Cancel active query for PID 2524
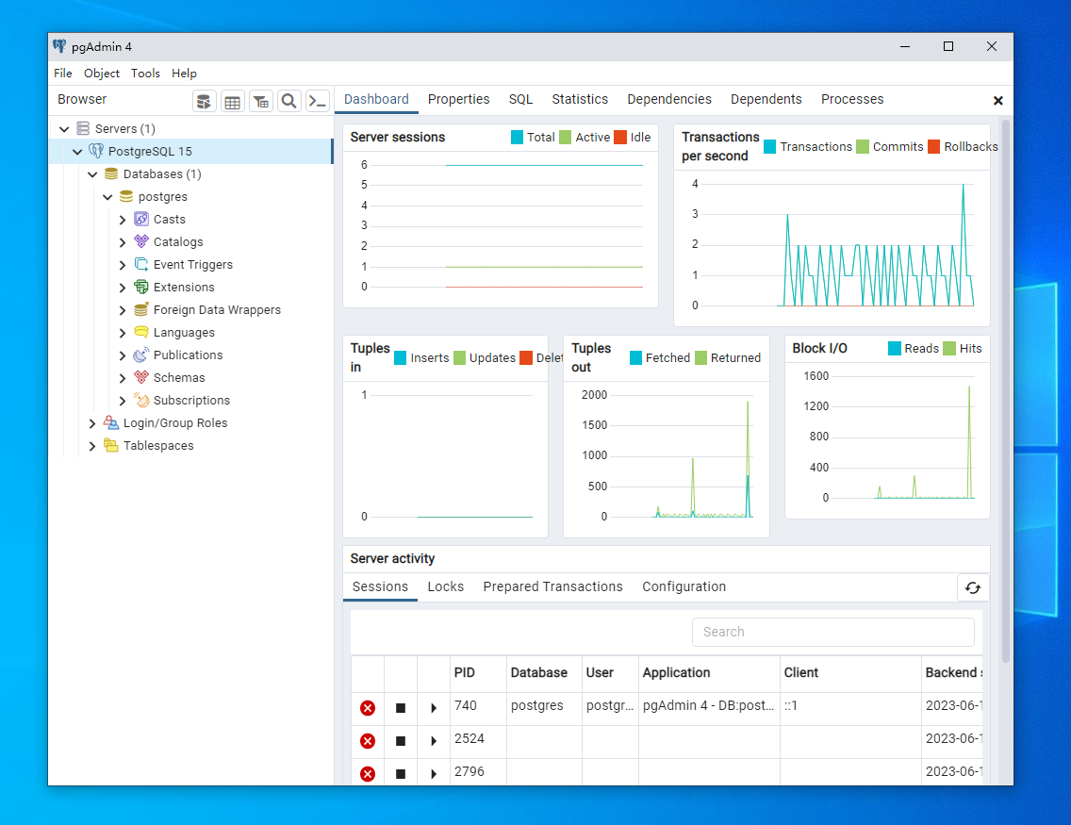 [x=401, y=741]
